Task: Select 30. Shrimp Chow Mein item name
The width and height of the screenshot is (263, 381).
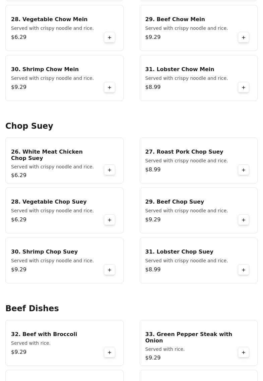Action: [x=45, y=69]
